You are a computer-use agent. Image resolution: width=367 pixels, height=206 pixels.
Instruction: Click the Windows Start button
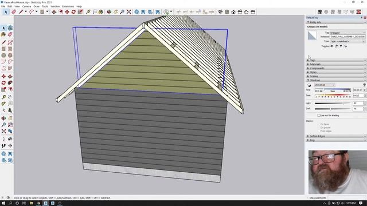pos(3,203)
